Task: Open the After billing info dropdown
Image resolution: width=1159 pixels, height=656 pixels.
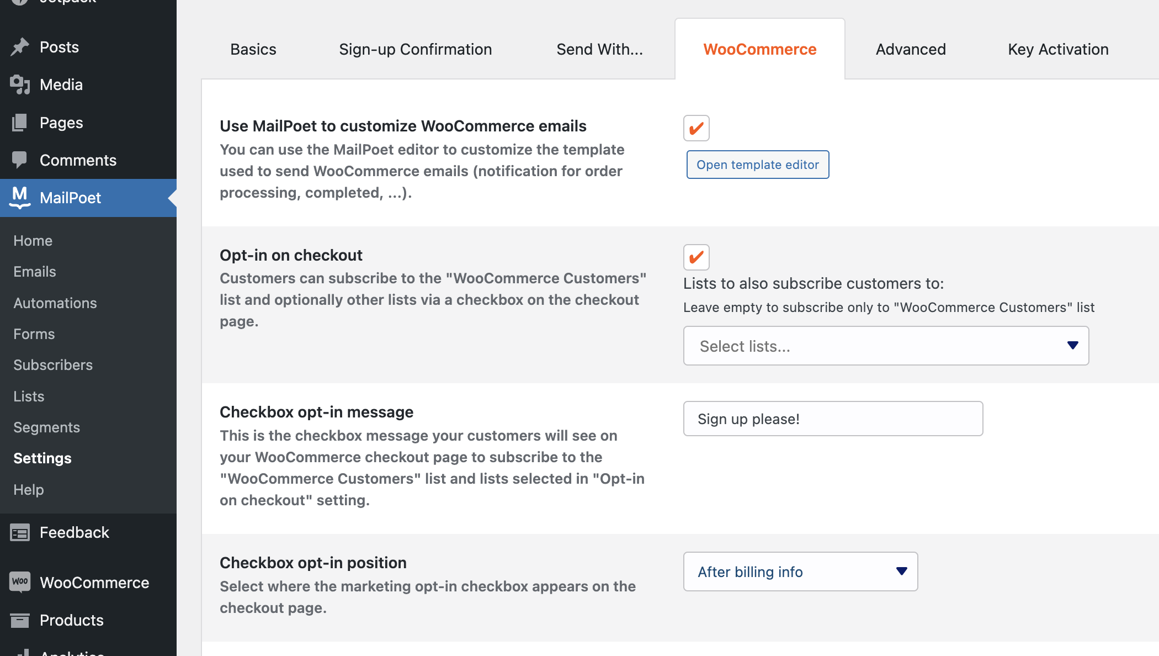Action: [x=800, y=572]
